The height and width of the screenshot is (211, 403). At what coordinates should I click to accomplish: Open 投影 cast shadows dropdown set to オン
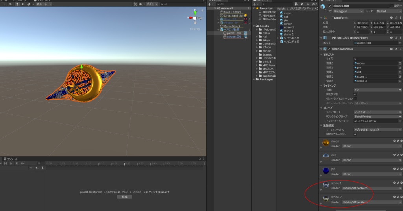point(377,90)
